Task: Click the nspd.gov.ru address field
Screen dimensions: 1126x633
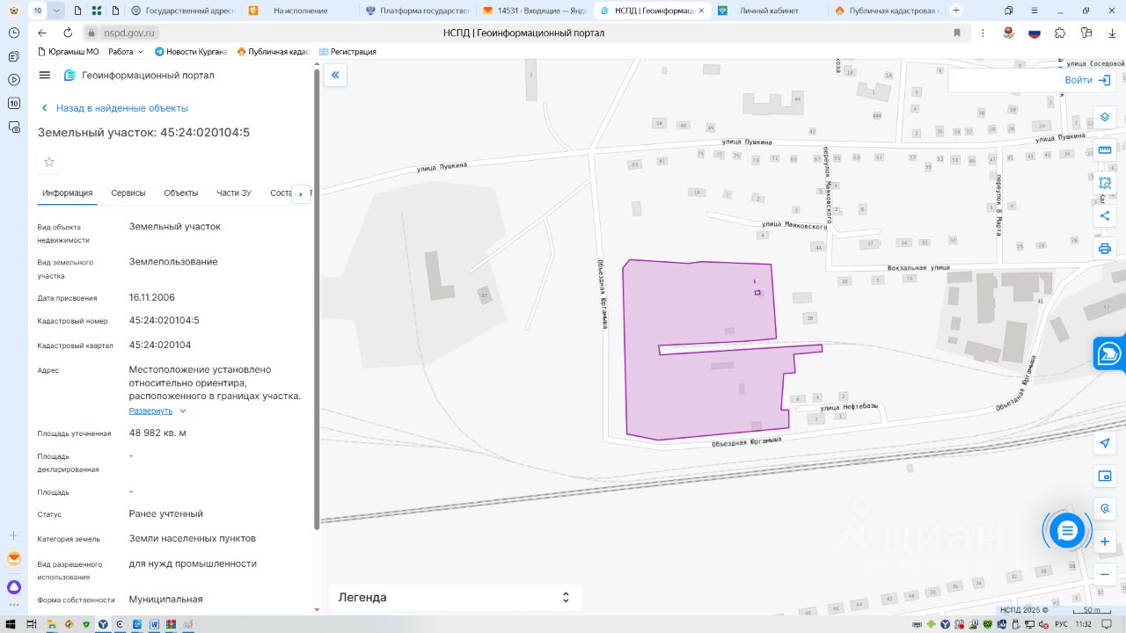Action: pos(129,33)
